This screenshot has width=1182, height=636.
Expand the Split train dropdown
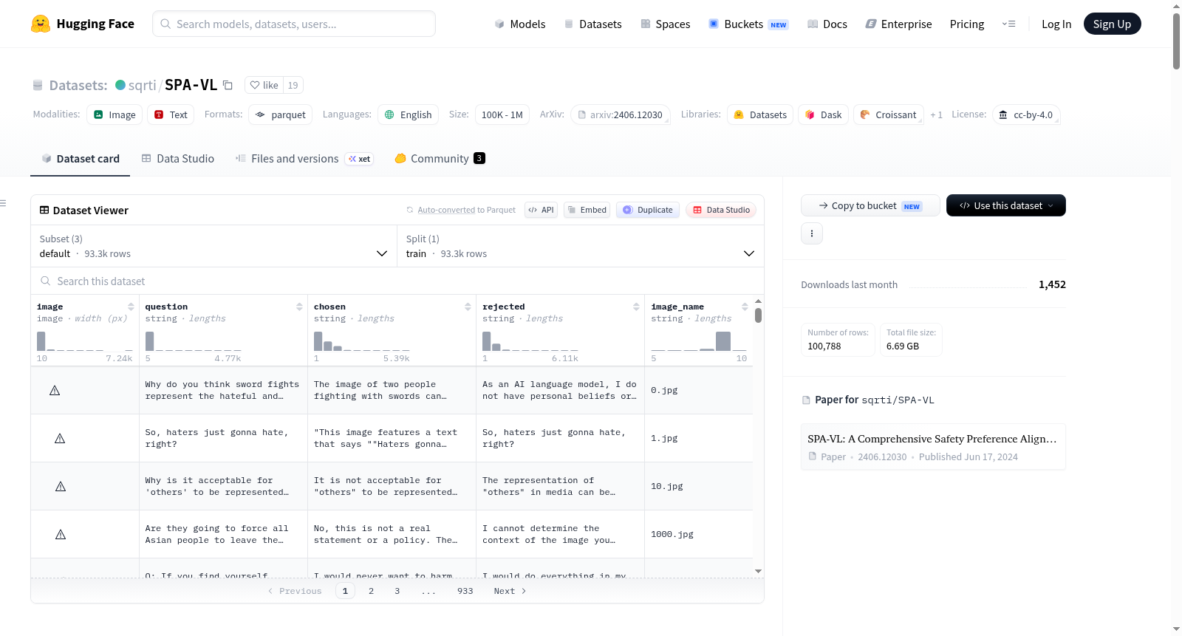(581, 246)
